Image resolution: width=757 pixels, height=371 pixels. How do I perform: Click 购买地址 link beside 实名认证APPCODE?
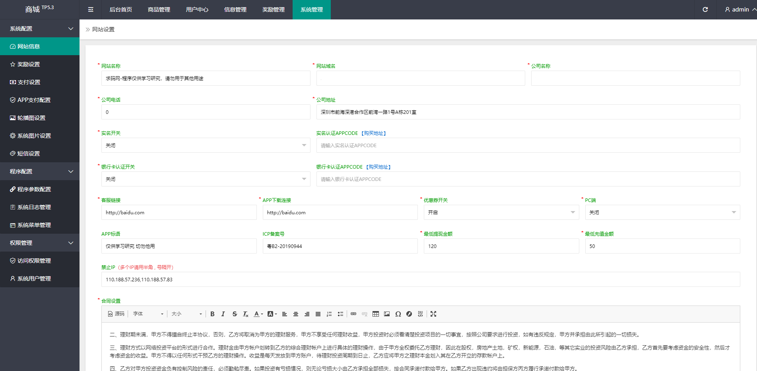[x=374, y=133]
